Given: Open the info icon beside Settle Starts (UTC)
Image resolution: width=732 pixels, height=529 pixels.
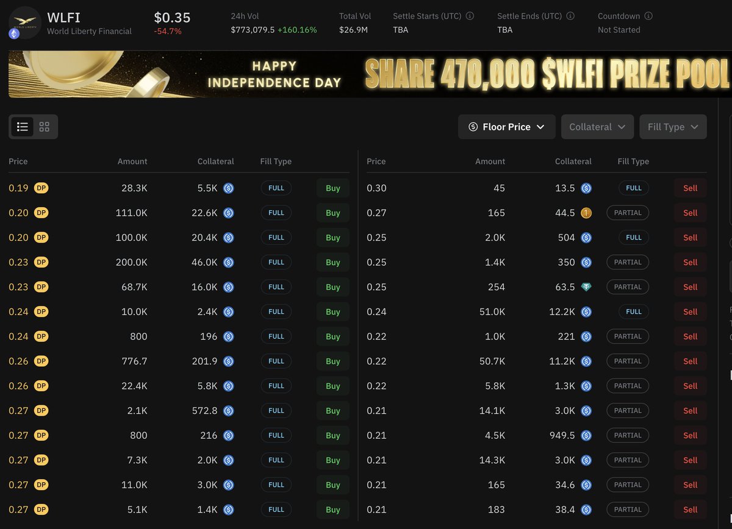Looking at the screenshot, I should pyautogui.click(x=470, y=16).
